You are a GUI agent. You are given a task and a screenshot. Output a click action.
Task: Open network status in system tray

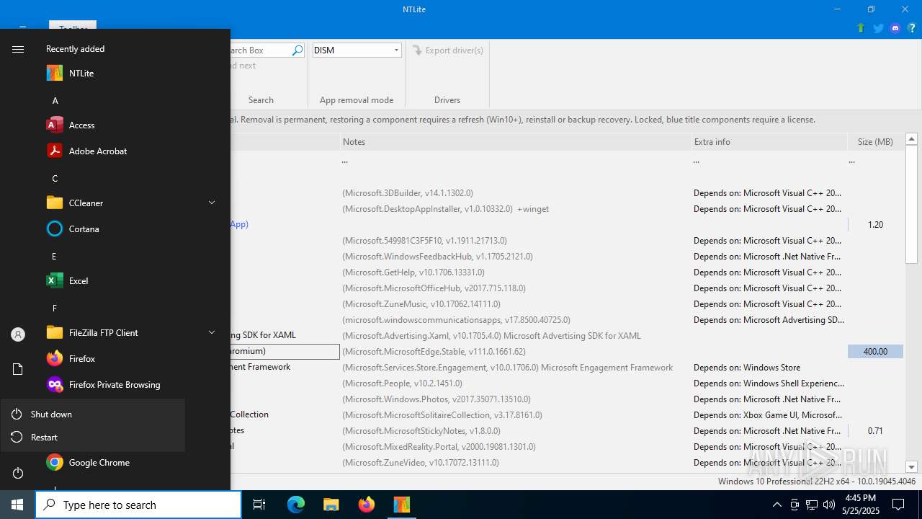click(812, 505)
